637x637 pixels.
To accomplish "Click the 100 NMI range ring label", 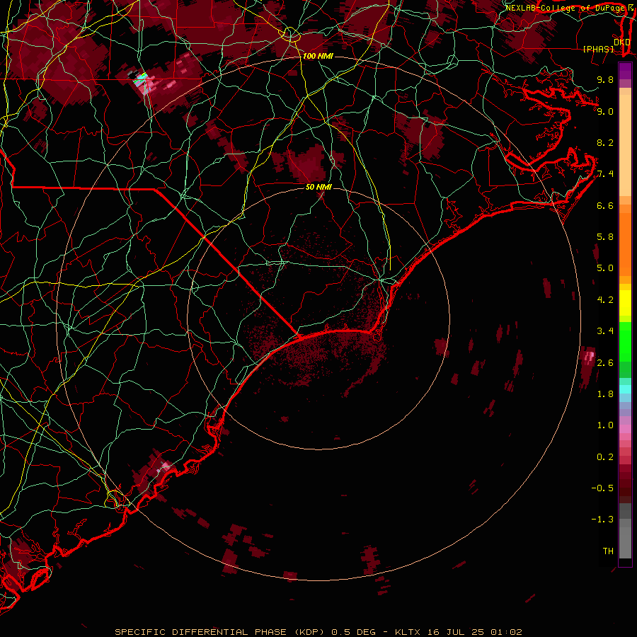I will (x=318, y=56).
